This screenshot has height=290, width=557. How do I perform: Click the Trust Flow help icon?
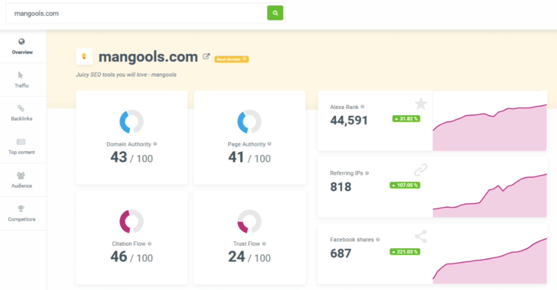coord(264,244)
